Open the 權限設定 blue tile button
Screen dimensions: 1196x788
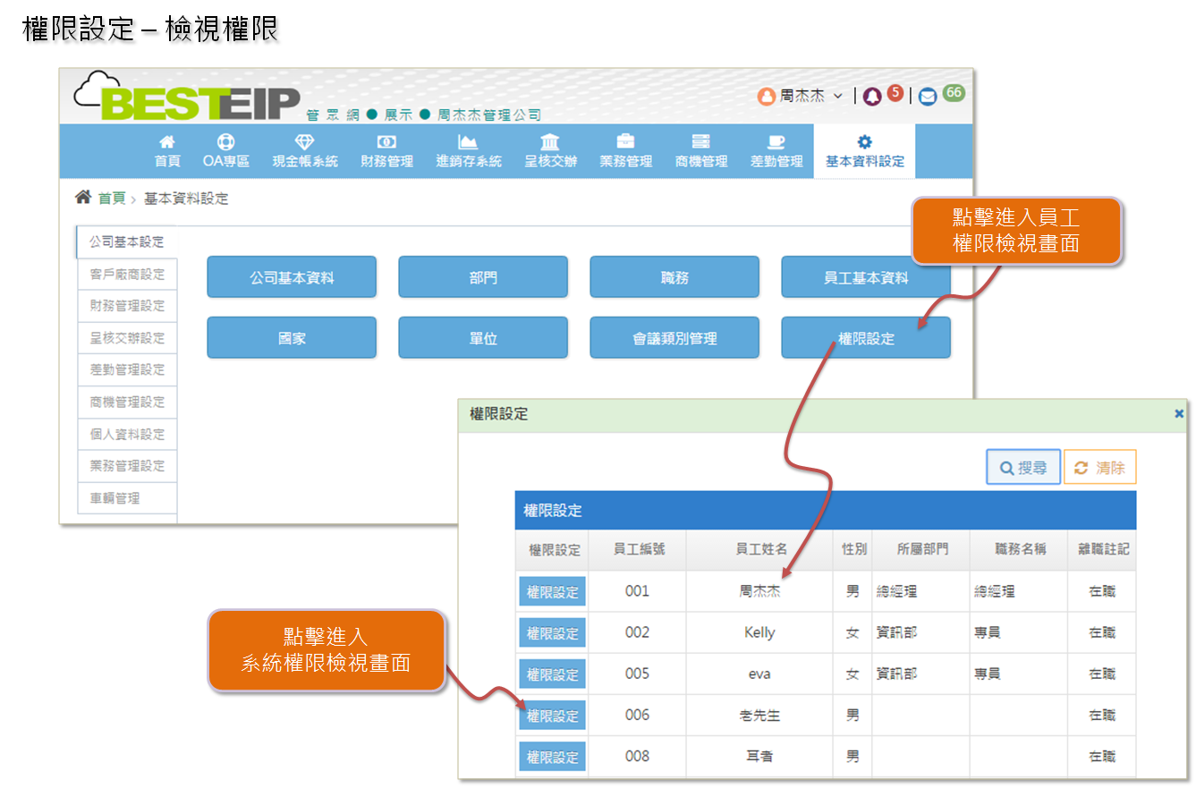(865, 338)
